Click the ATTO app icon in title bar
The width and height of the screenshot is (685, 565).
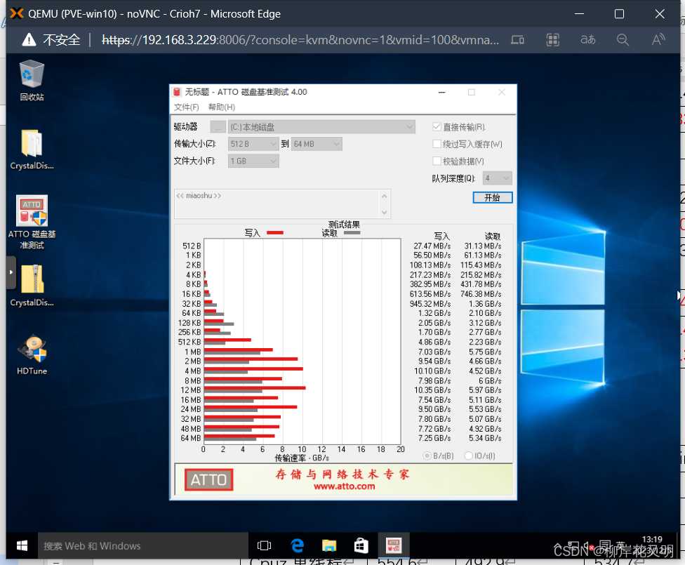click(177, 92)
